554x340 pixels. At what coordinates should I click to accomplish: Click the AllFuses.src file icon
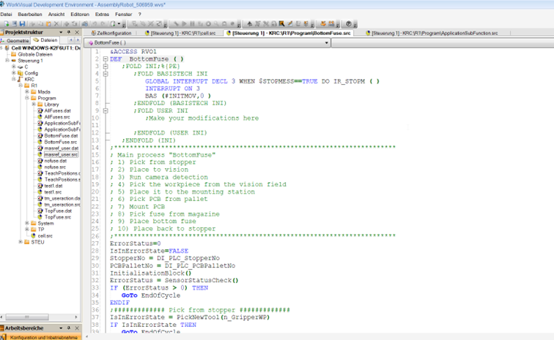[41, 116]
